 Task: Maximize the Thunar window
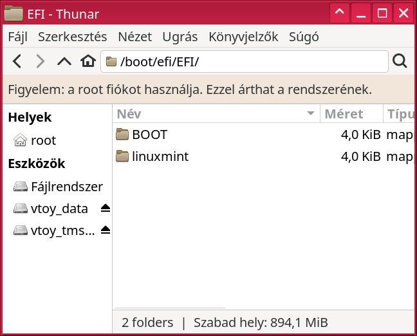(382, 13)
